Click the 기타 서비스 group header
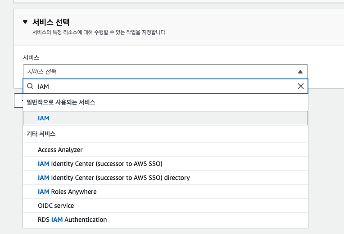The height and width of the screenshot is (234, 344). pos(41,134)
